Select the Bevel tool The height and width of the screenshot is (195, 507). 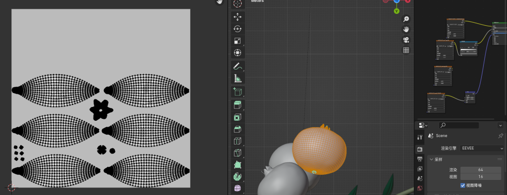click(238, 129)
